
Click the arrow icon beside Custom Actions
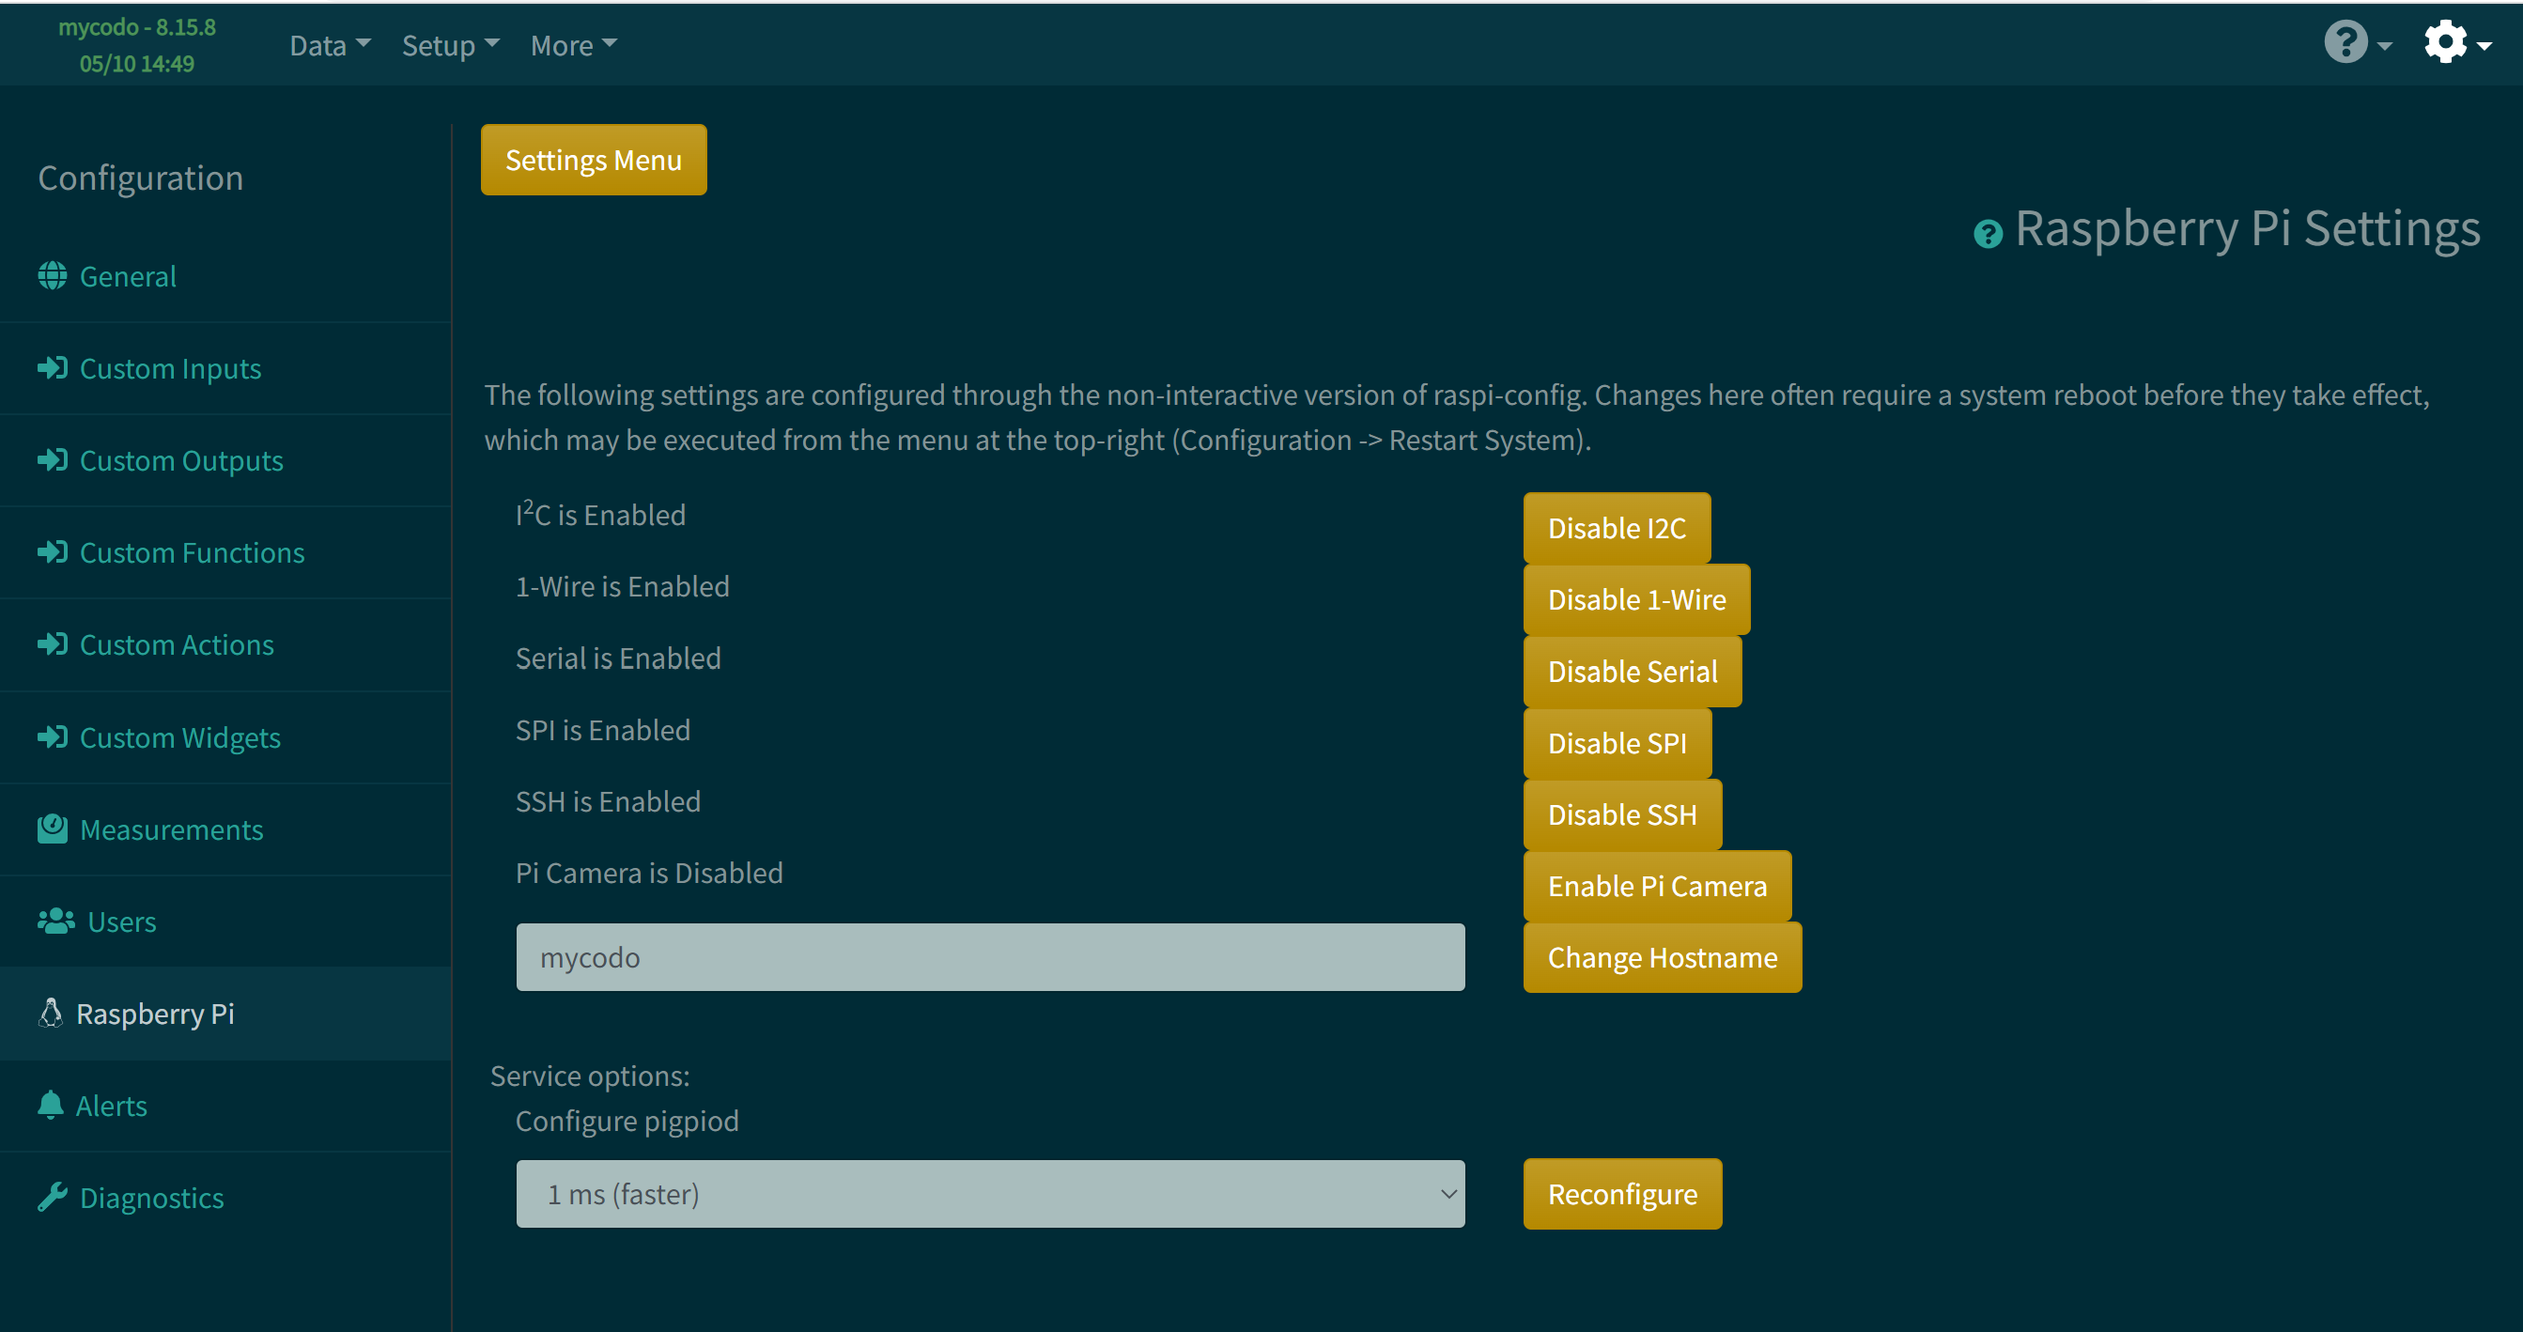(52, 644)
